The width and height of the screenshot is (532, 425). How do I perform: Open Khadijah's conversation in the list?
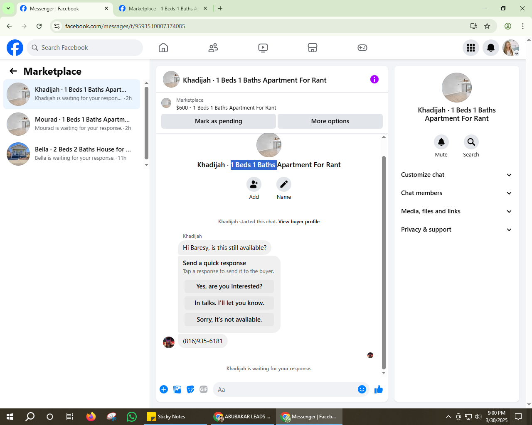72,94
